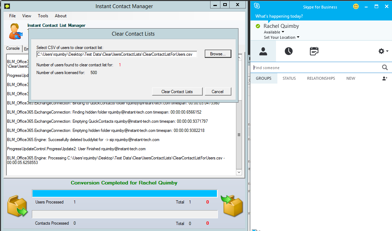Click the console scrollbar thumb
392x231 pixels.
(x=239, y=135)
